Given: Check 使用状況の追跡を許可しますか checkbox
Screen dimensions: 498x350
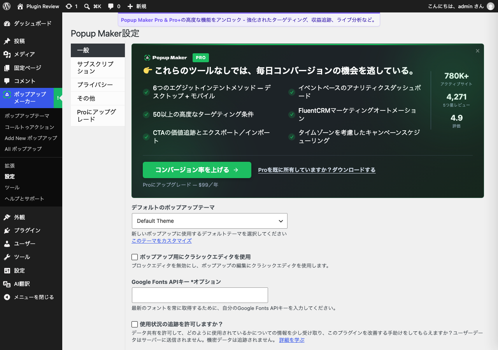Looking at the screenshot, I should click(135, 324).
